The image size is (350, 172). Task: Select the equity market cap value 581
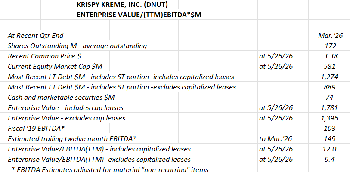coord(330,67)
